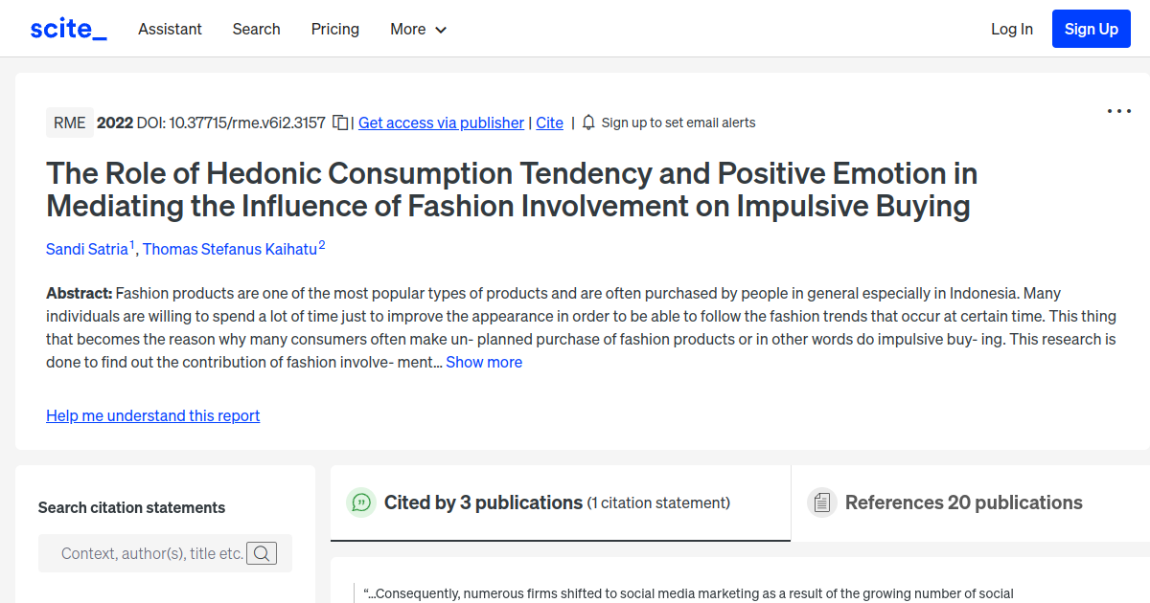
Task: Expand the More navigation dropdown
Action: (x=418, y=30)
